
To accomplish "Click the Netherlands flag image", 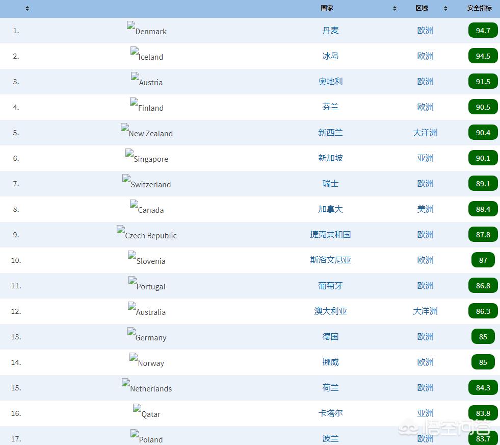I will (126, 383).
